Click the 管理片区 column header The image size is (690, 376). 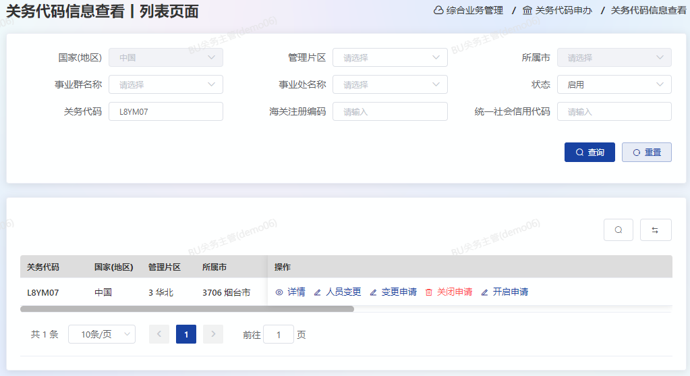[165, 267]
